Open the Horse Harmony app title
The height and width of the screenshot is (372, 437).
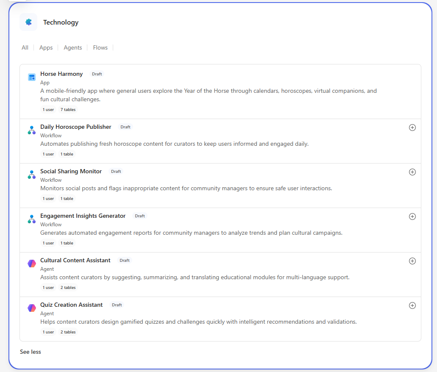(61, 74)
